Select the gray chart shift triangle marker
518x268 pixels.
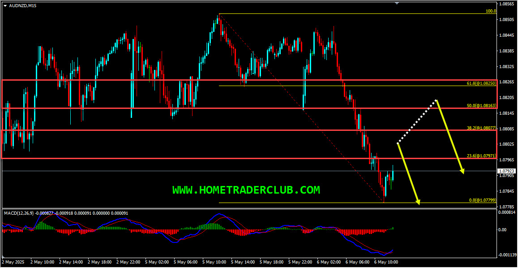(x=397, y=3)
